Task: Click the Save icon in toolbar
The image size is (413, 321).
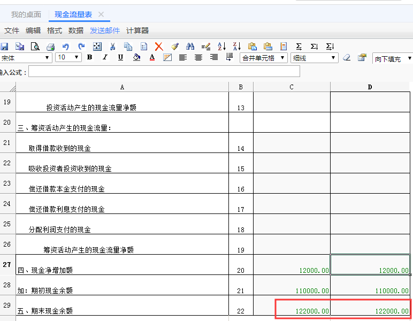Action: pos(4,47)
